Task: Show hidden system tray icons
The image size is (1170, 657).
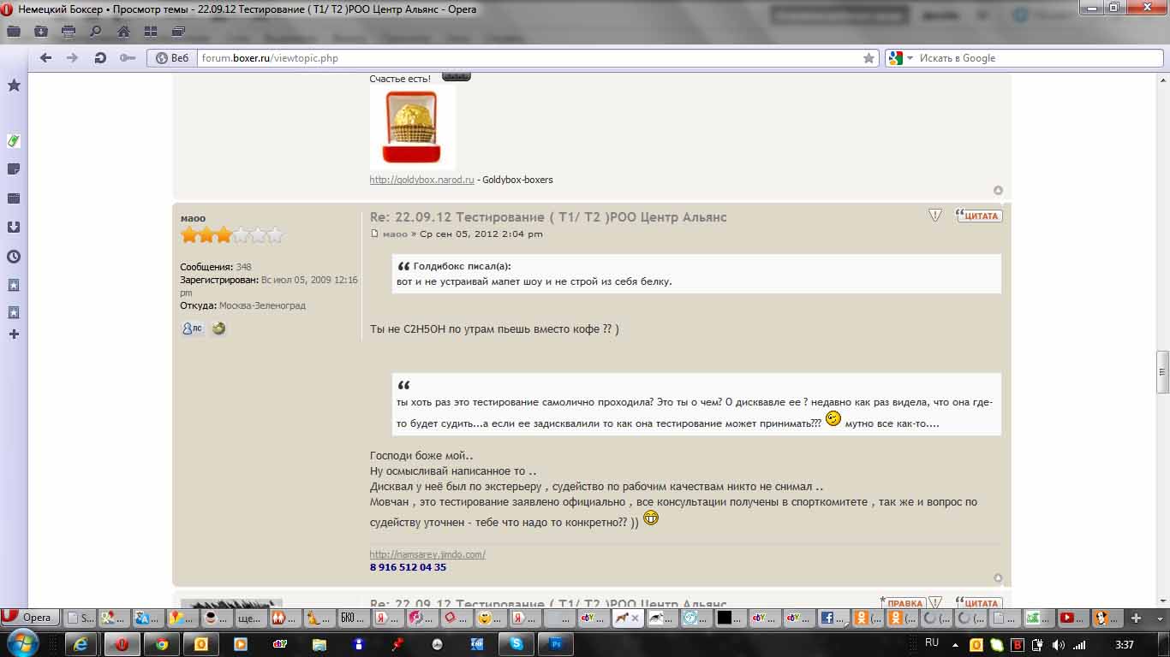Action: coord(955,644)
